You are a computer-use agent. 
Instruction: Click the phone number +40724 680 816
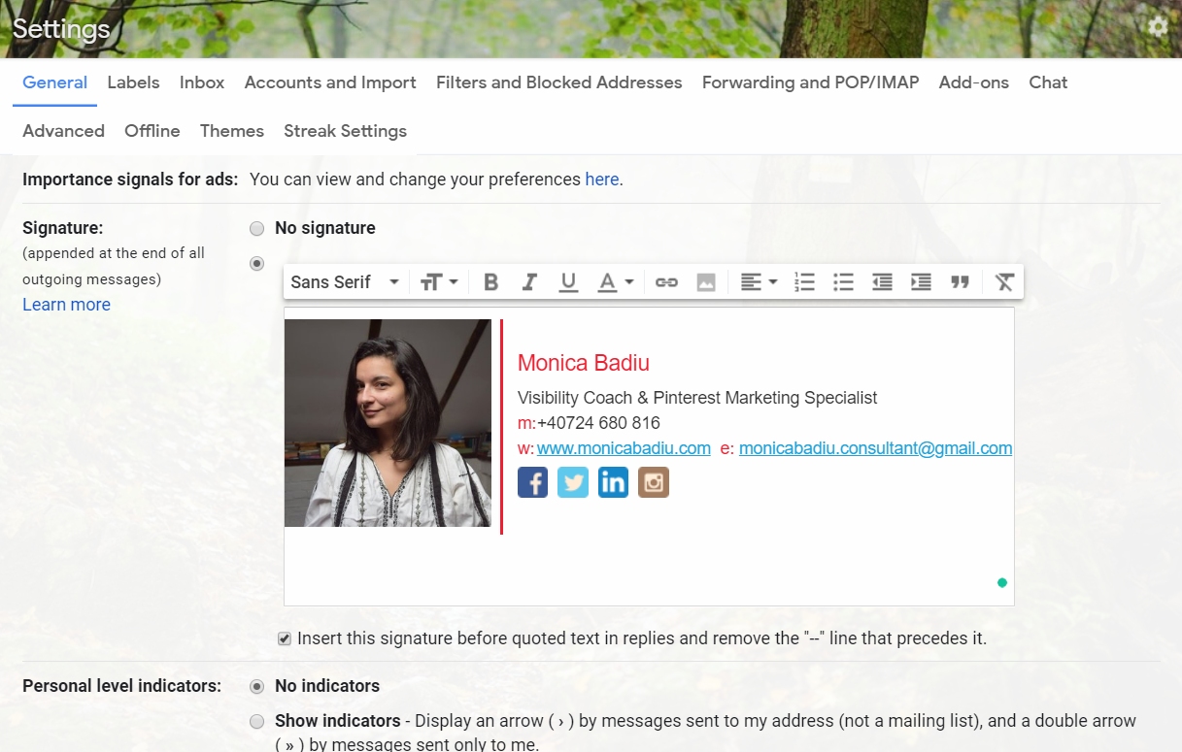tap(598, 423)
